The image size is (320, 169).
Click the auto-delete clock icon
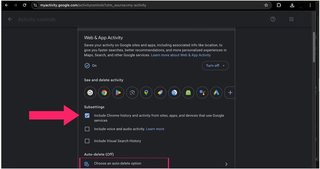tap(87, 164)
